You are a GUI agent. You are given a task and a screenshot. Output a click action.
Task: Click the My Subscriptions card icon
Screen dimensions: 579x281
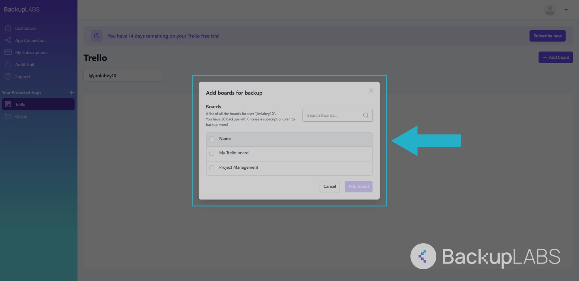8,52
